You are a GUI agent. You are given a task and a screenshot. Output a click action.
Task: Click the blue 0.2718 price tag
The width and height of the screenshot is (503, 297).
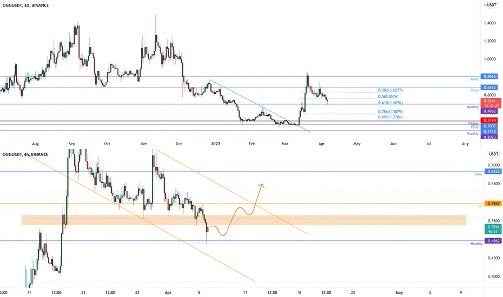pos(489,132)
